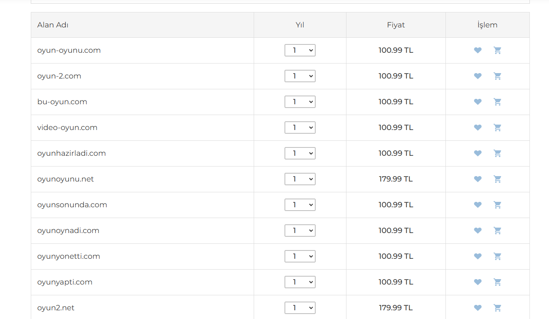Add oyun-oyunu.com to the cart

(x=497, y=50)
